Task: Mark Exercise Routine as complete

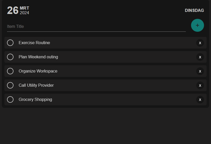Action: [10, 43]
